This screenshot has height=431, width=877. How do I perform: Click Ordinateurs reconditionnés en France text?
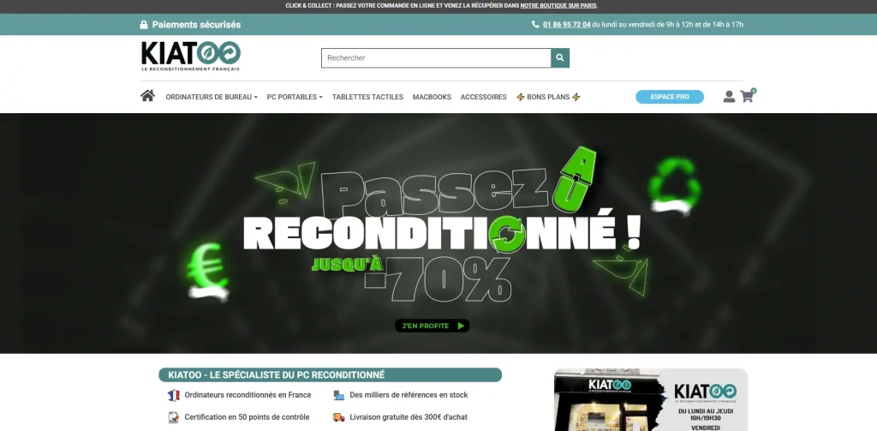248,395
